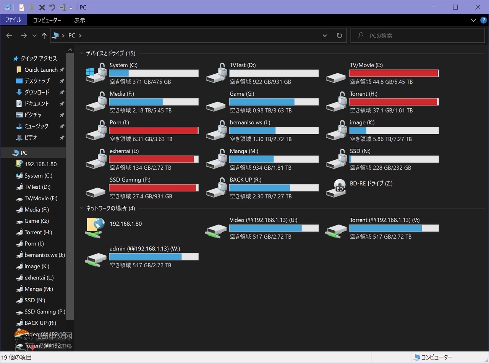Open the File (ファイル) tab
Screen dimensions: 489x363
point(13,20)
